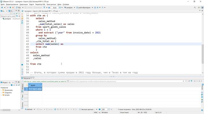Viewport: 204px width, 114px height.
Task: Expand the Экспорт данных dropdown arrow
Action: (97, 110)
